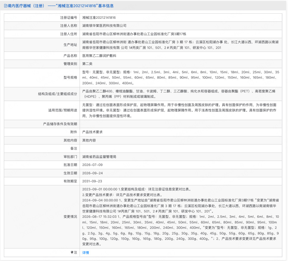288x261 pixels.
Task: Click the 注册人名称 label cell
Action: 42,26
